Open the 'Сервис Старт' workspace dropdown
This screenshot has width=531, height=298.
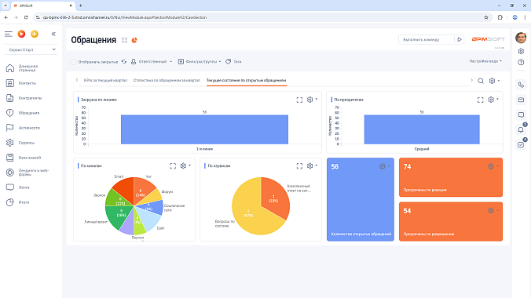31,49
